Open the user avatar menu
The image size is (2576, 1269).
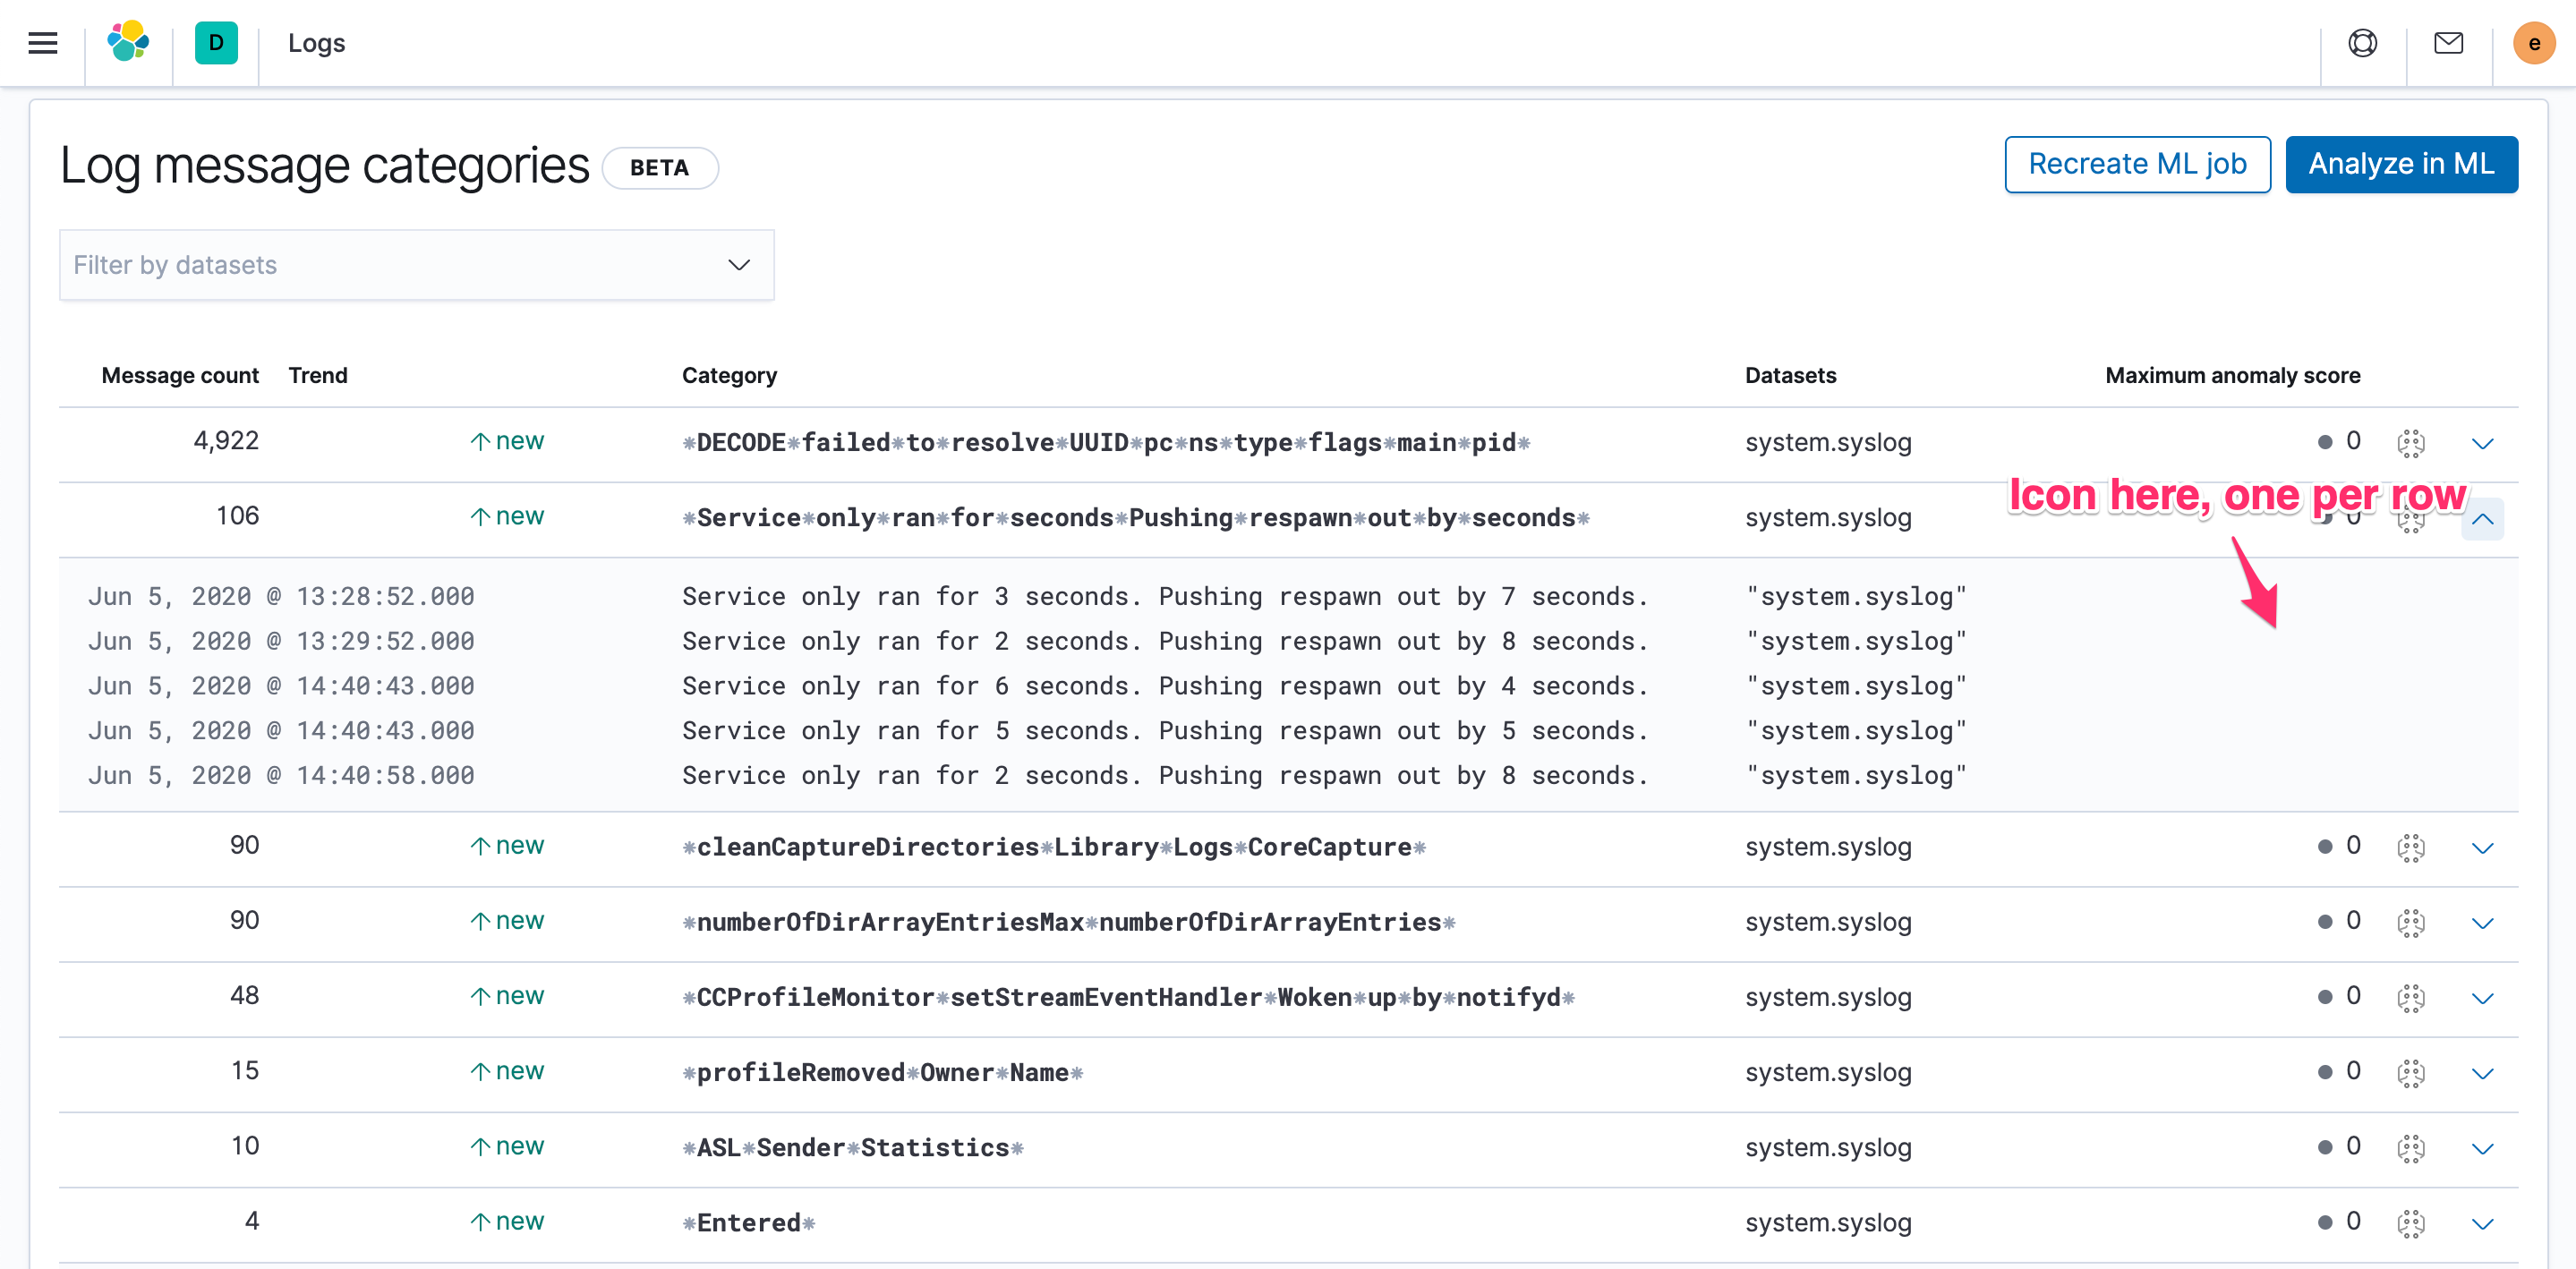click(2534, 43)
